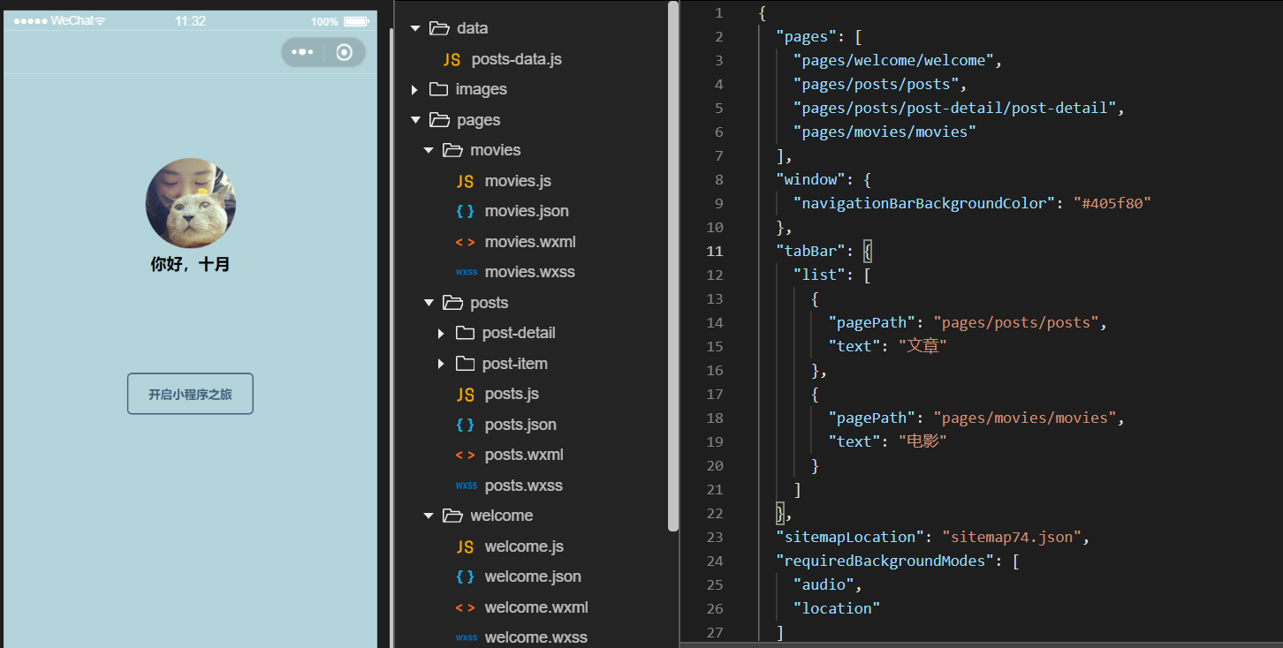The width and height of the screenshot is (1283, 648).
Task: Select the post-item folder name
Action: pyautogui.click(x=515, y=364)
